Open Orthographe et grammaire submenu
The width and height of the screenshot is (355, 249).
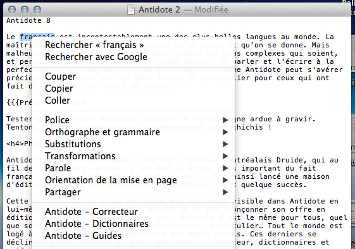pyautogui.click(x=133, y=132)
